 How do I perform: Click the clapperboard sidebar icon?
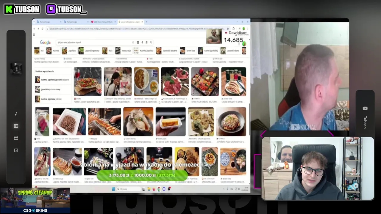pos(16,138)
